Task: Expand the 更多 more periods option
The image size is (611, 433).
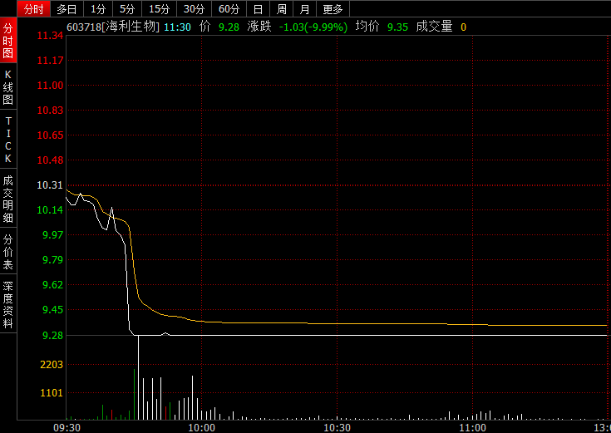Action: coord(333,9)
